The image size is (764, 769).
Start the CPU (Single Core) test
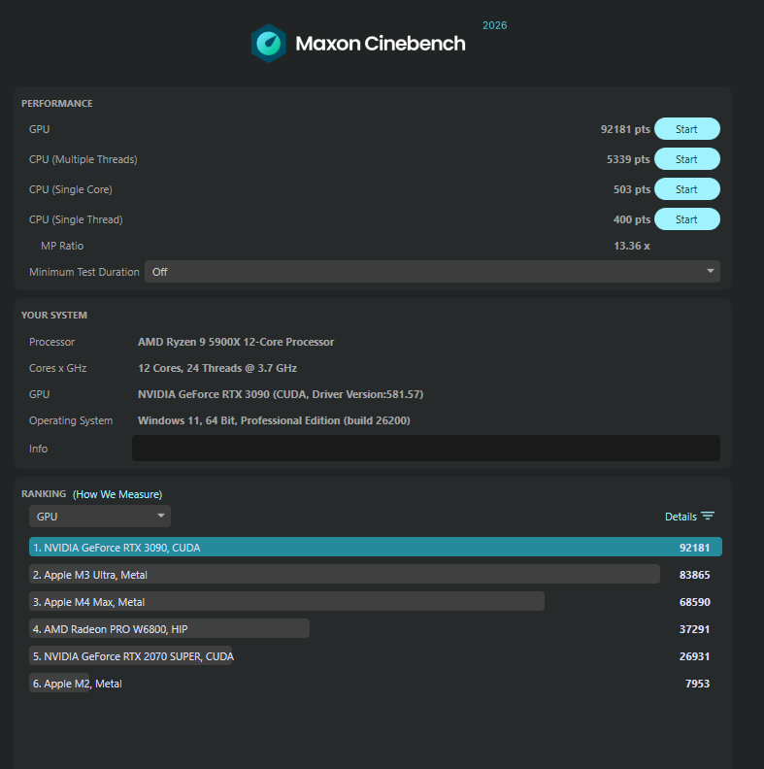click(687, 189)
